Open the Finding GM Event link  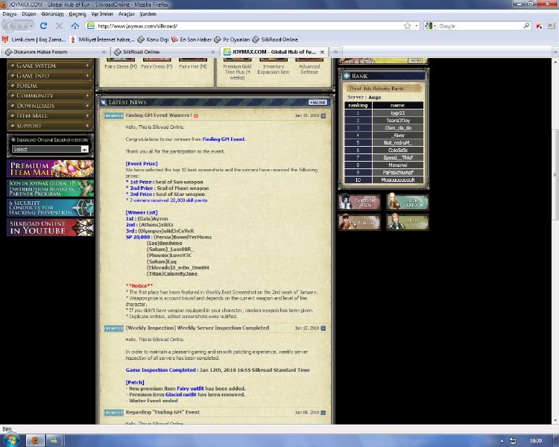click(224, 139)
